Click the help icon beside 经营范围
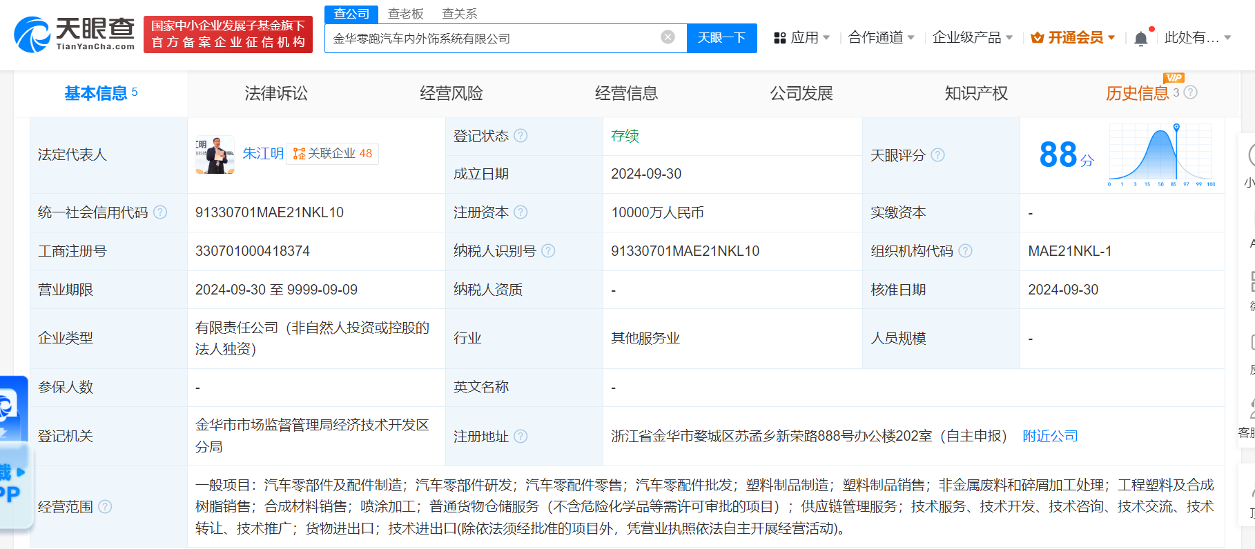The image size is (1255, 549). point(105,507)
